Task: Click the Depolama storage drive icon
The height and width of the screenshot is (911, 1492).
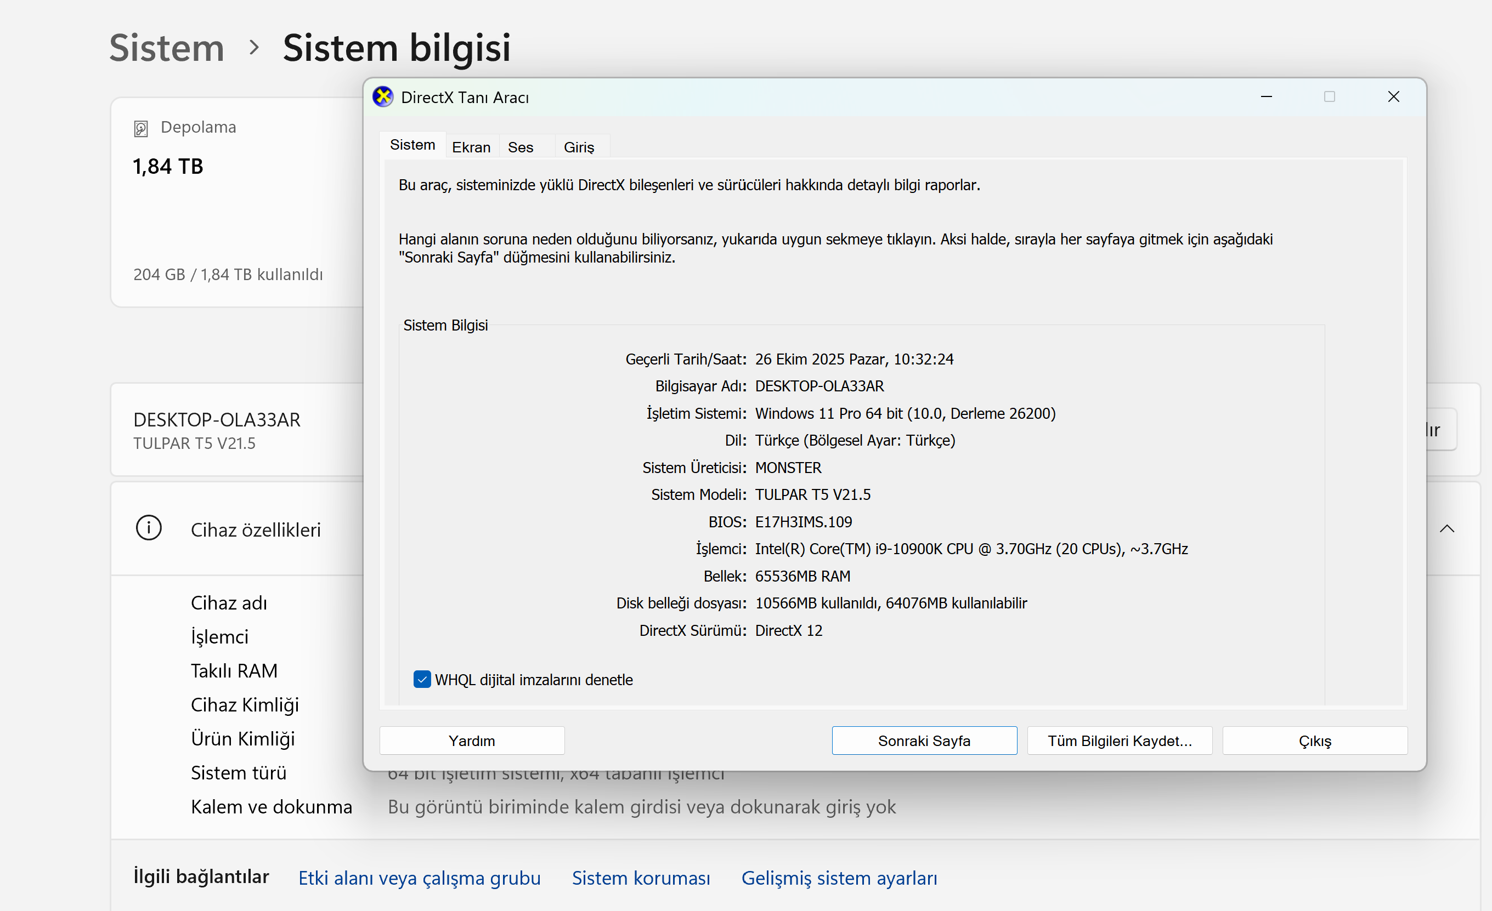Action: [141, 128]
